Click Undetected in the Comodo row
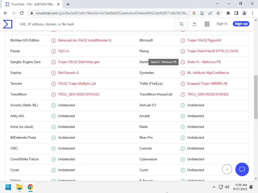Image resolution: width=258 pixels, height=193 pixels. (x=196, y=148)
